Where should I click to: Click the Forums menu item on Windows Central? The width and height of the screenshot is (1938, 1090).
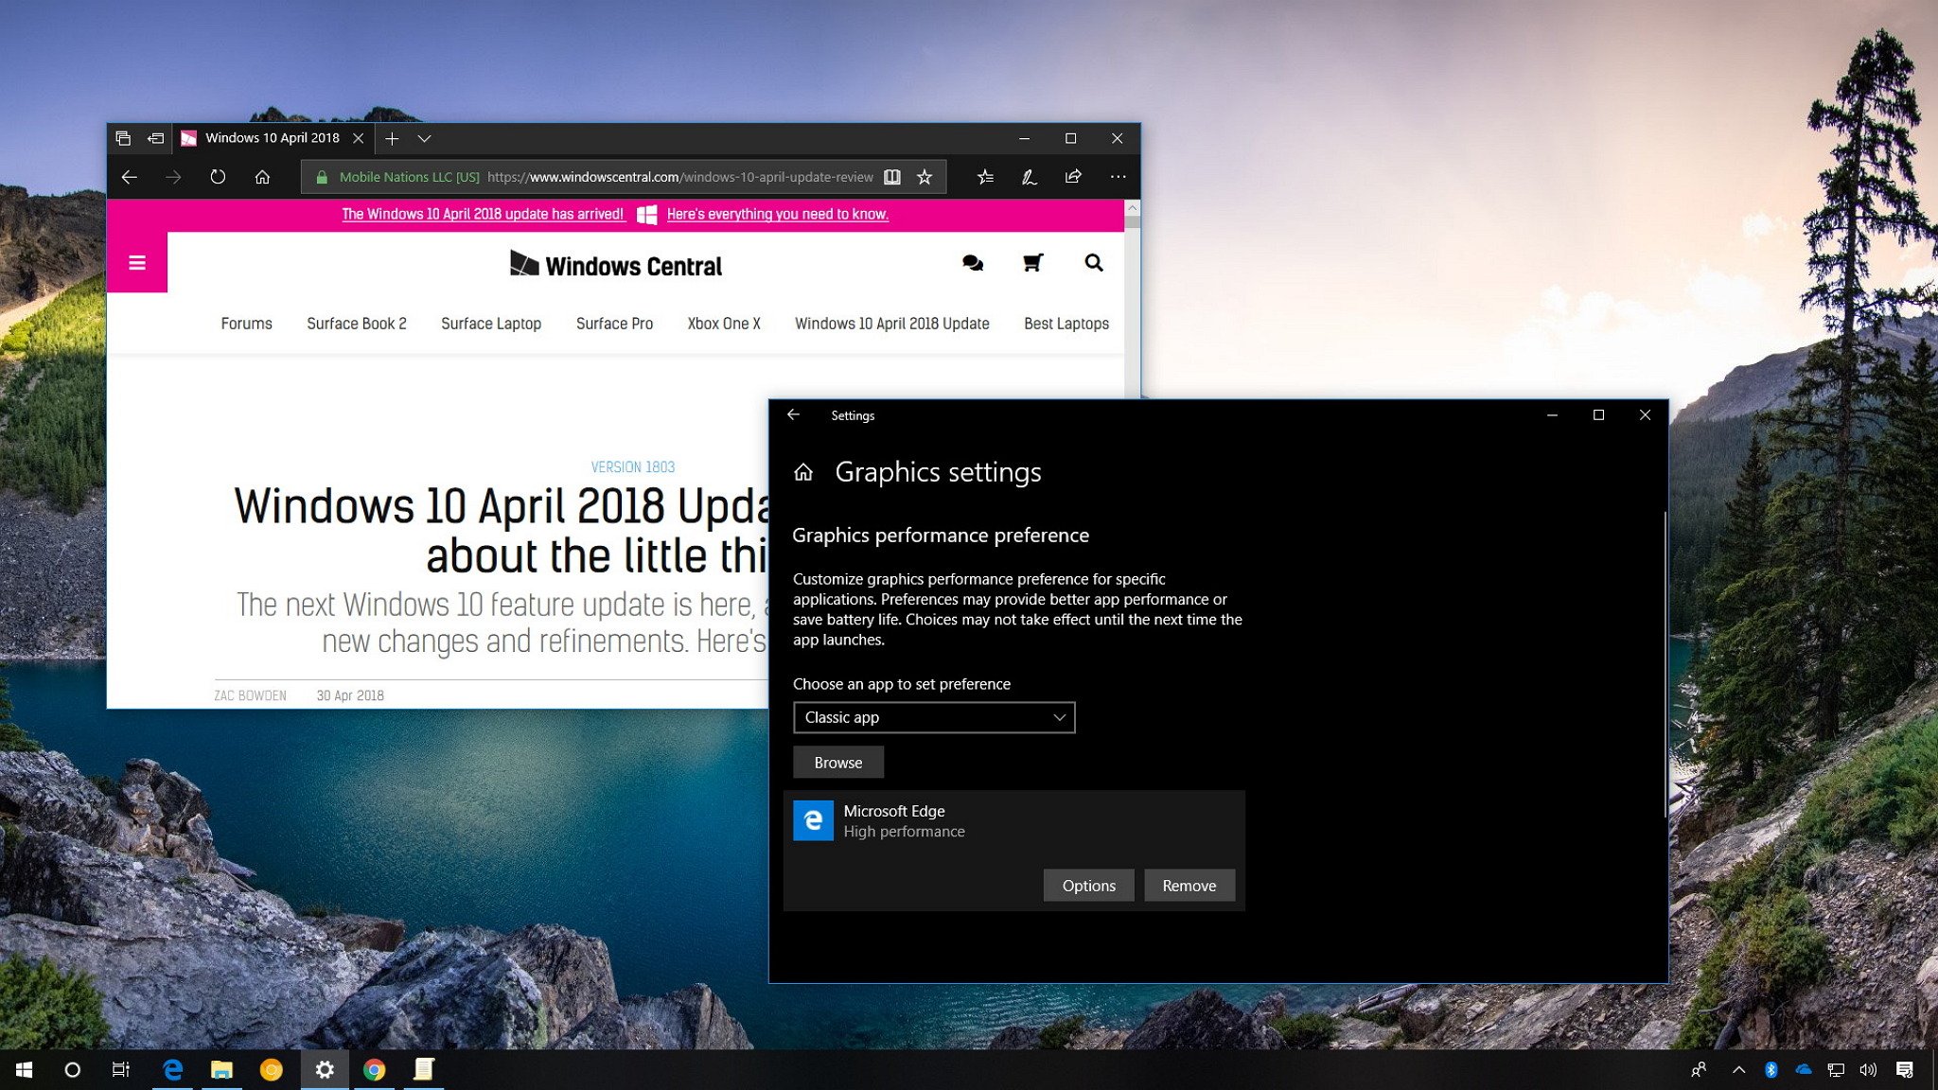(245, 324)
